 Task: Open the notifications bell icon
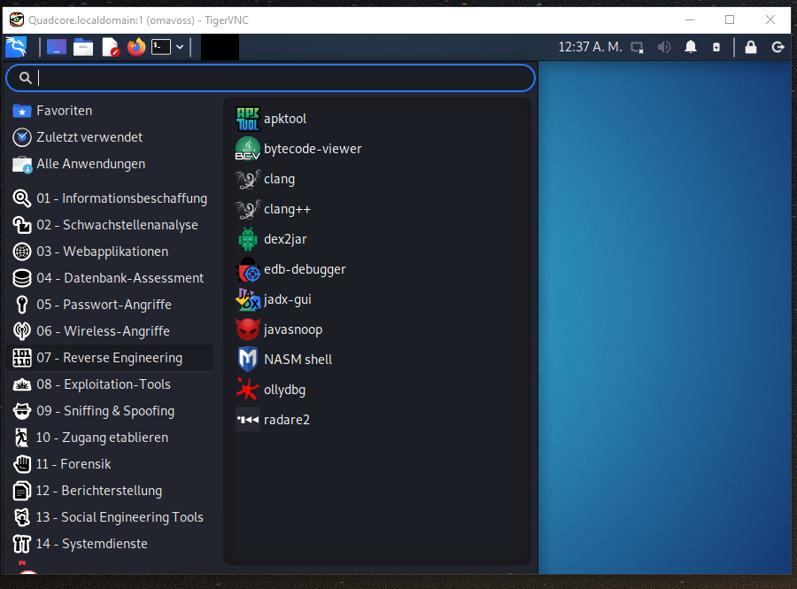(x=690, y=47)
